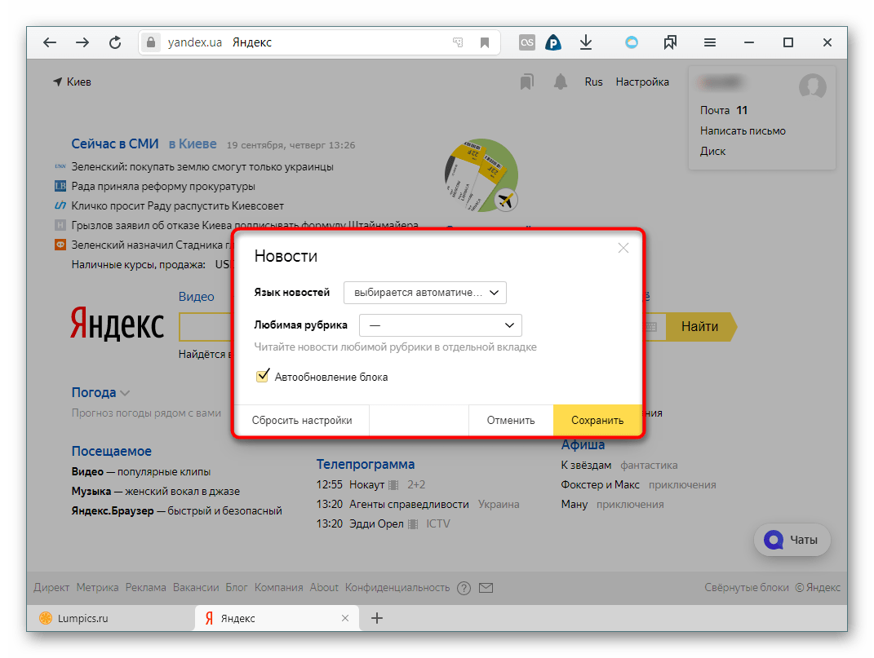Click the Отменить button
The width and height of the screenshot is (874, 658).
pyautogui.click(x=511, y=421)
